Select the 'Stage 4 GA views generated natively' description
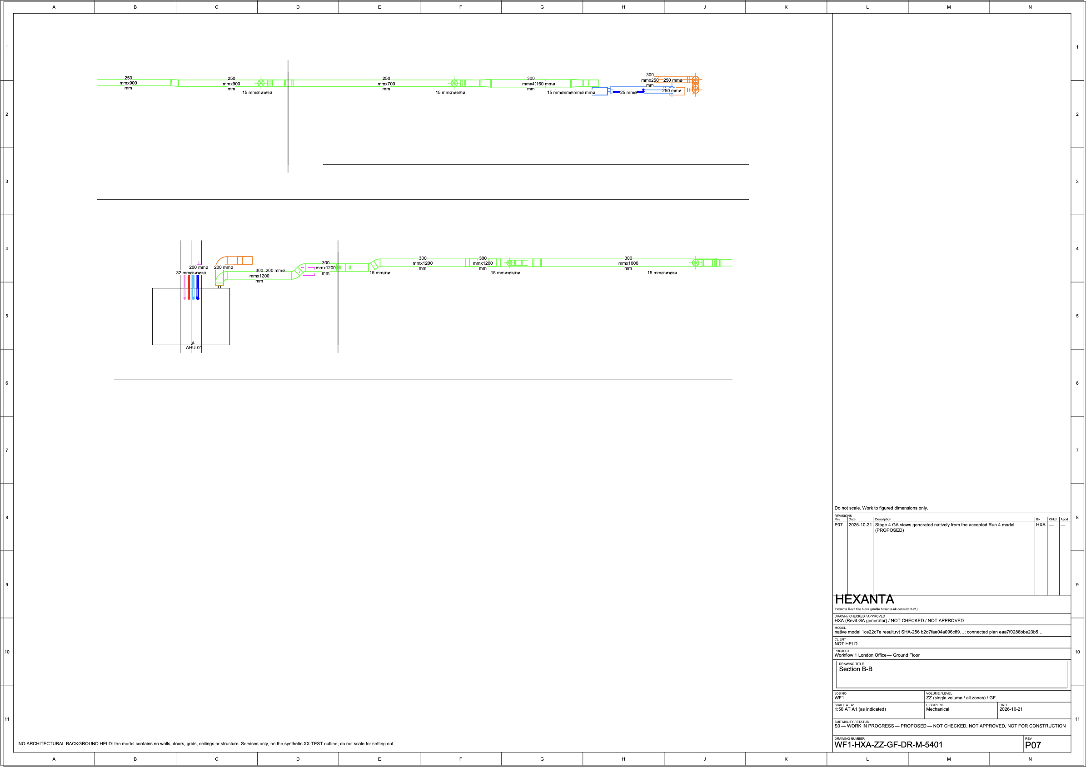This screenshot has height=767, width=1086. click(945, 527)
